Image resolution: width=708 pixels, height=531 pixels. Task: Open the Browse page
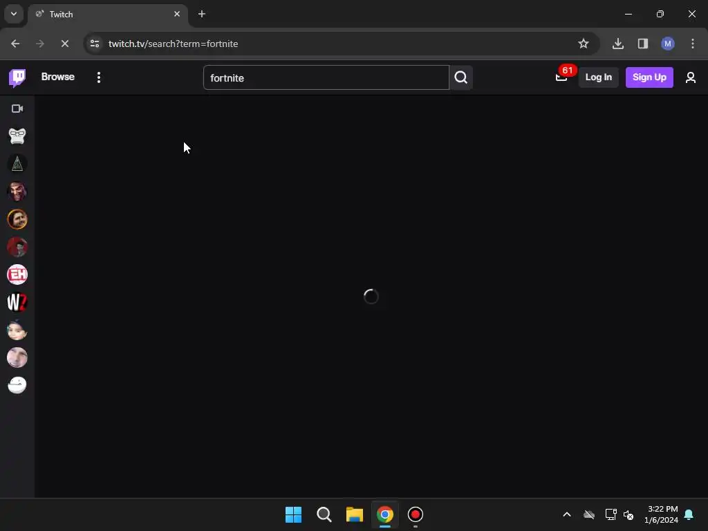[58, 77]
